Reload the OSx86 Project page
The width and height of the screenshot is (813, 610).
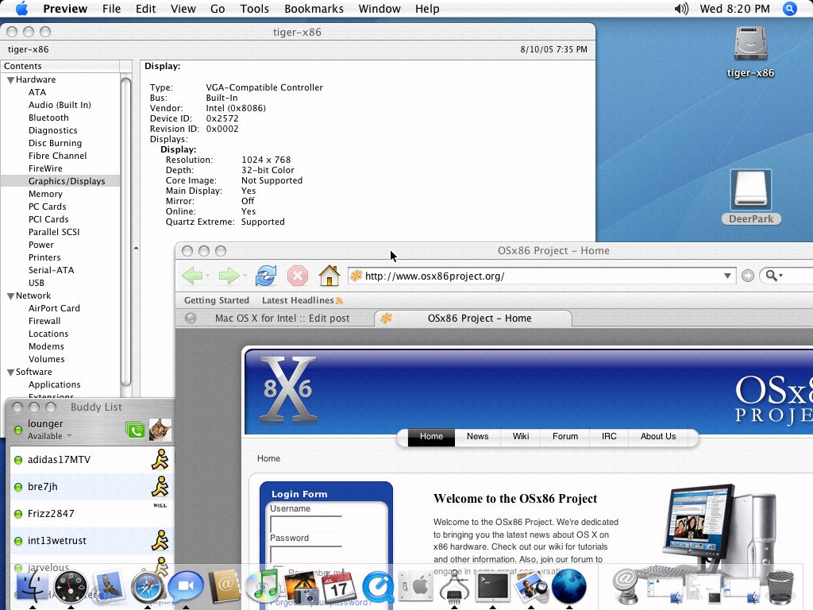click(x=265, y=276)
